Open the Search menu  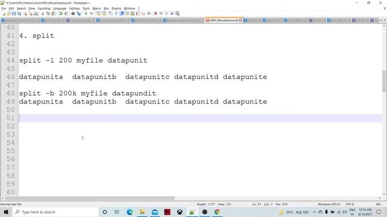[x=21, y=8]
